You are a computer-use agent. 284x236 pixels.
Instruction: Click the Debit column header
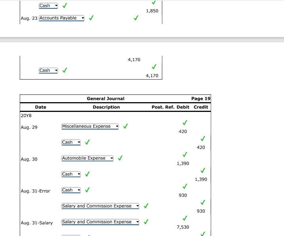[184, 107]
